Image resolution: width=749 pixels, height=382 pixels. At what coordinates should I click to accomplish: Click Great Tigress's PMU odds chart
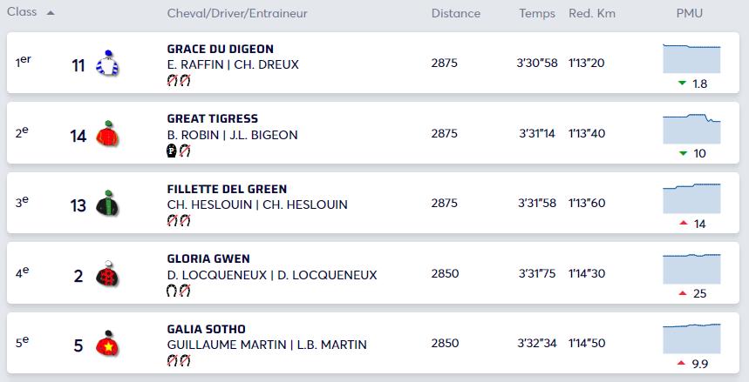691,128
